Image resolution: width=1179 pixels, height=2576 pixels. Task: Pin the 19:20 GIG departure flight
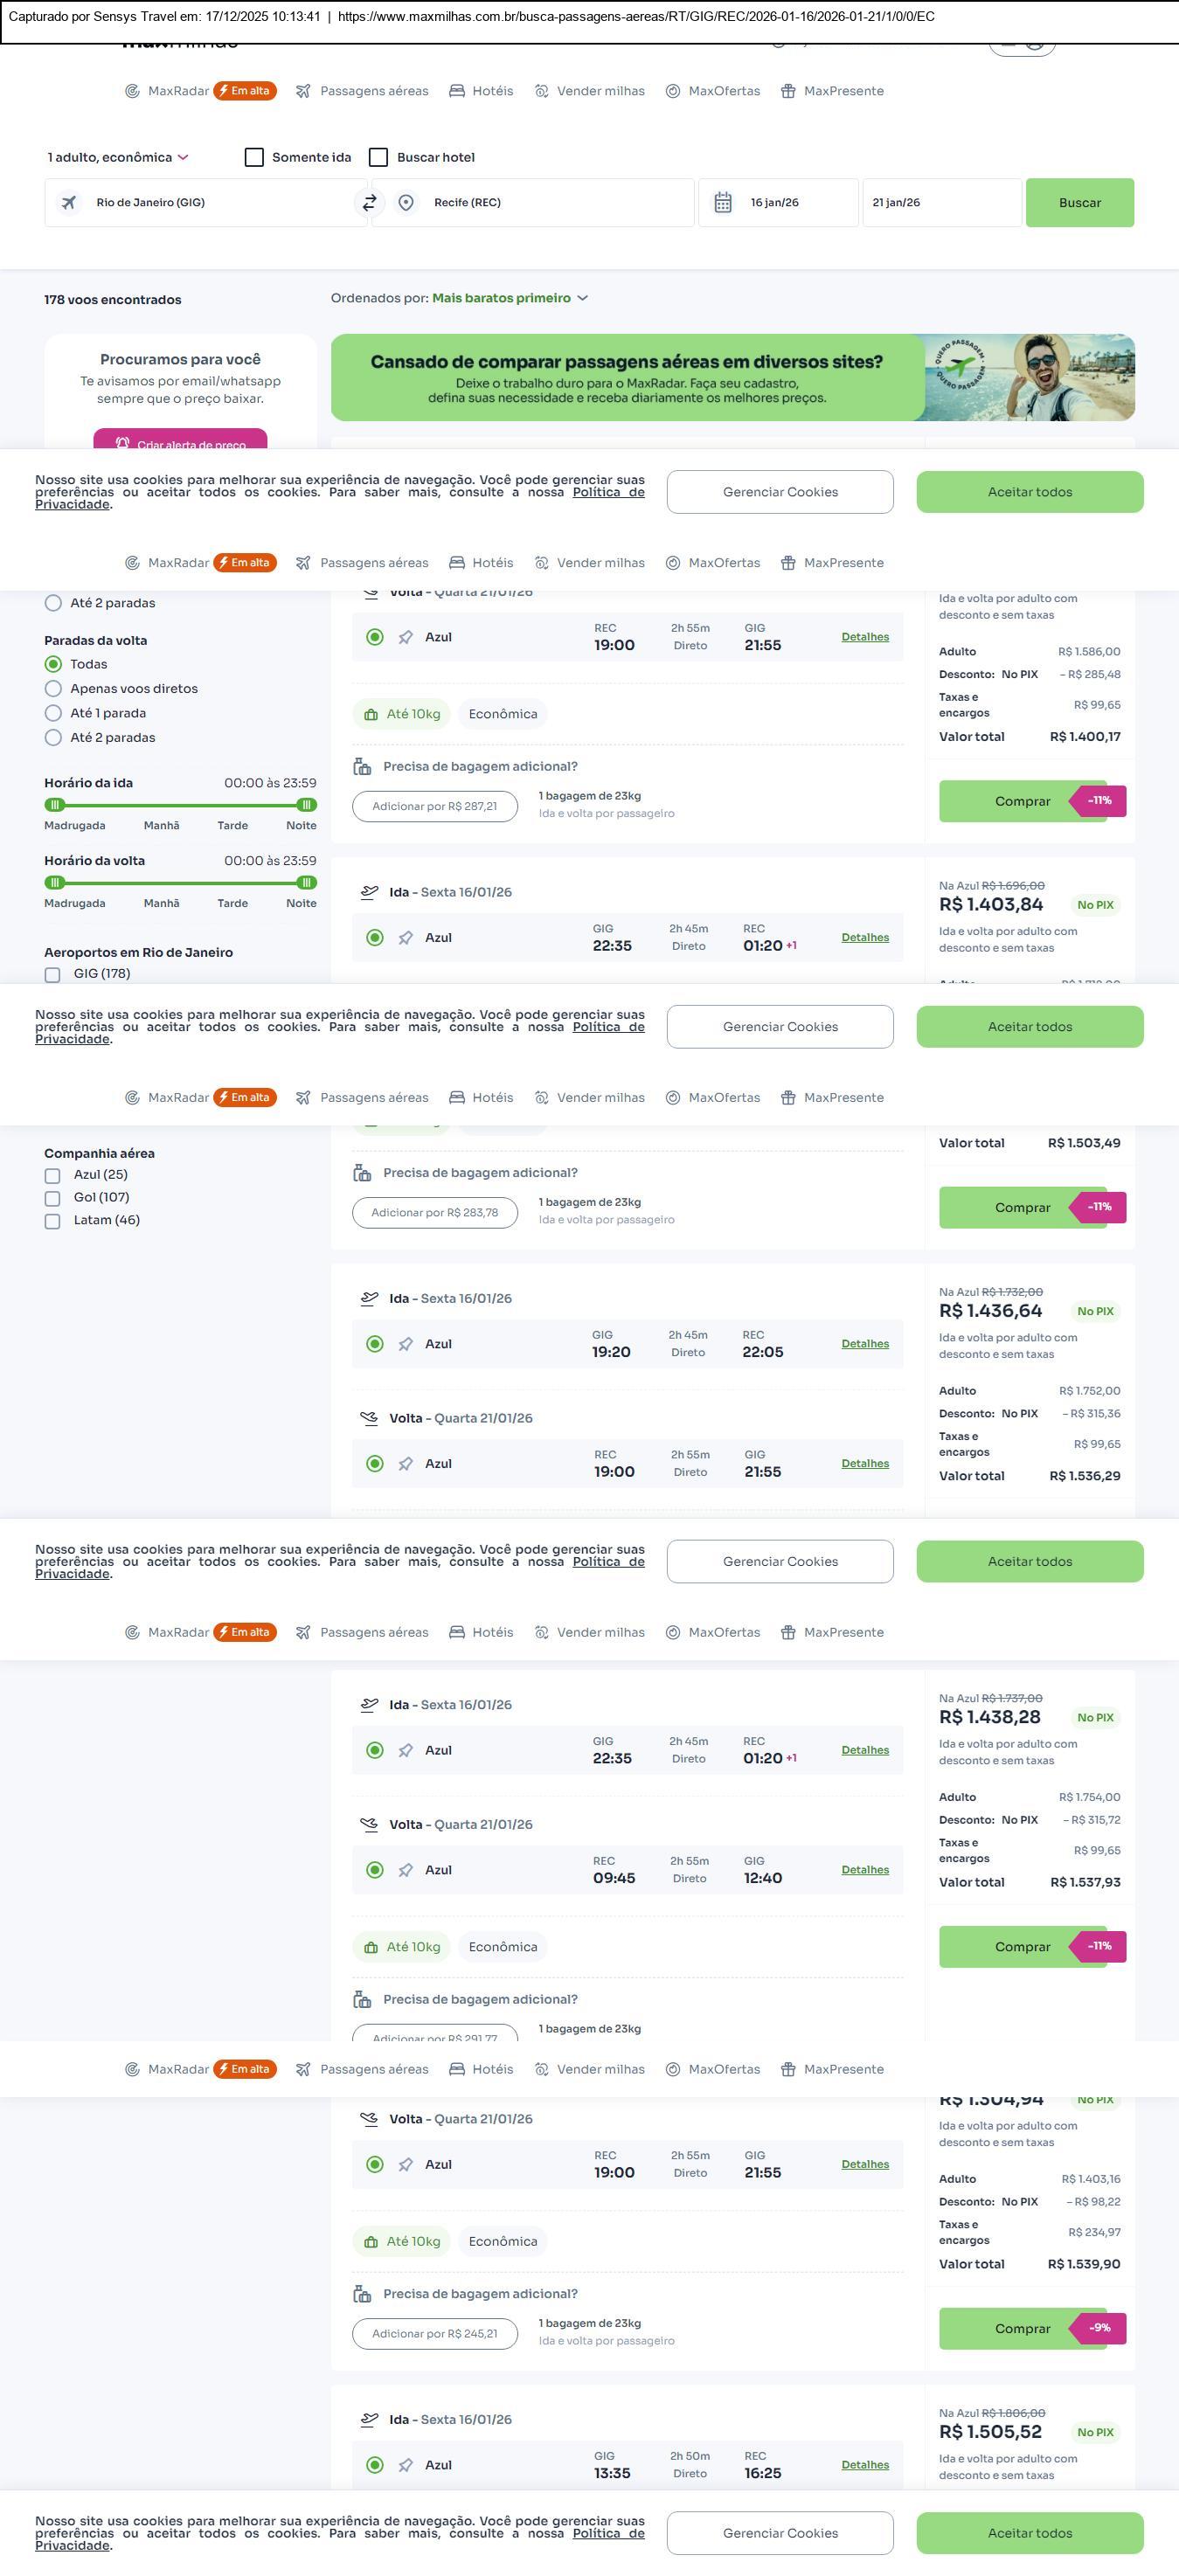(x=405, y=1344)
